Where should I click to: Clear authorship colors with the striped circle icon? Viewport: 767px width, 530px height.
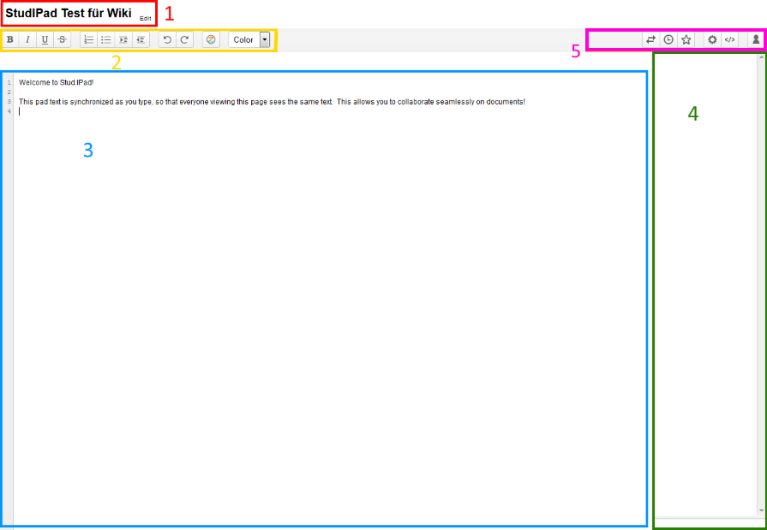click(211, 39)
